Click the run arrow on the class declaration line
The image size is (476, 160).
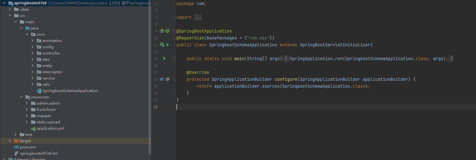click(168, 45)
